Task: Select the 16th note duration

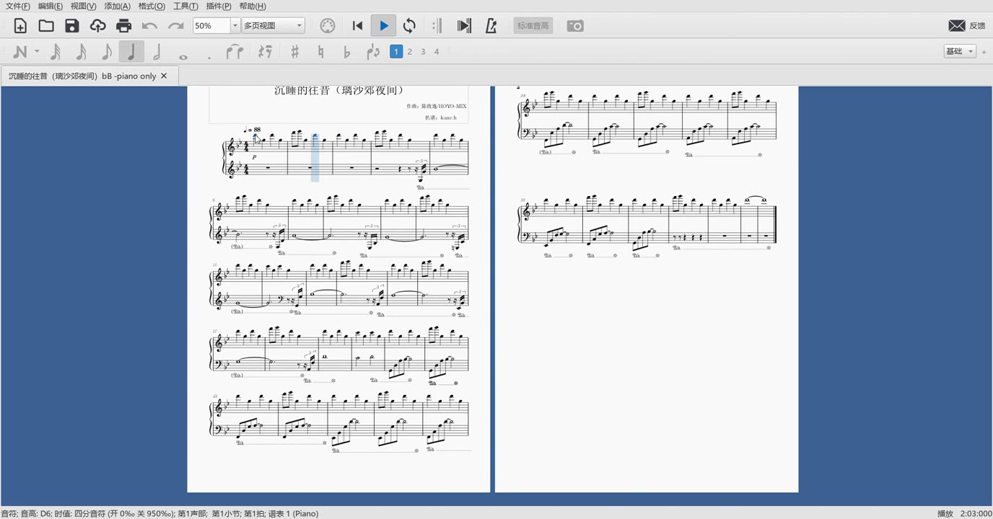Action: [81, 52]
